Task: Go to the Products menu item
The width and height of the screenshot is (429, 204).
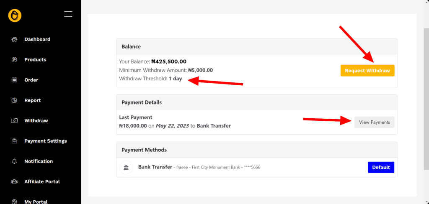Action: pyautogui.click(x=35, y=60)
